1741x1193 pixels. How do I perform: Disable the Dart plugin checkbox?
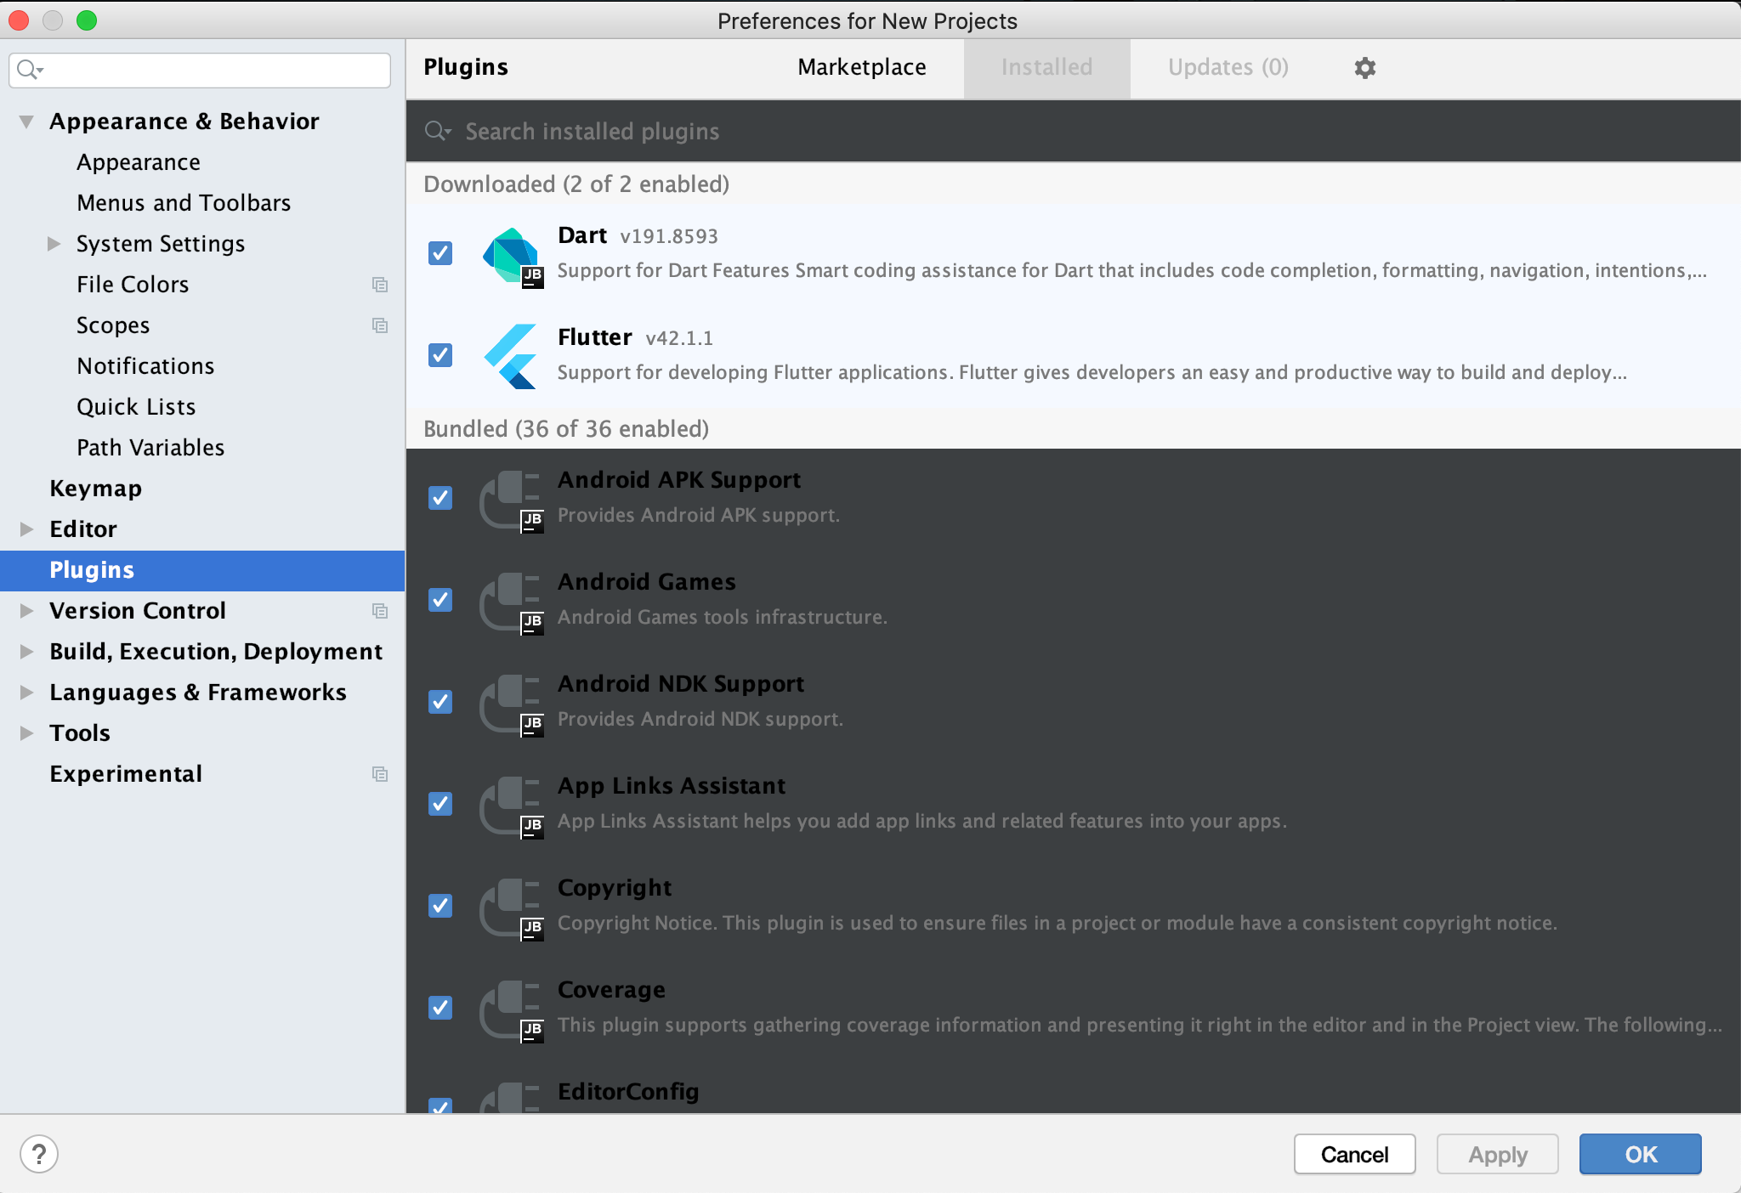coord(440,253)
